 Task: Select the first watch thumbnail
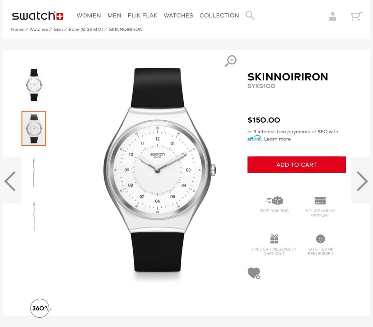click(34, 85)
